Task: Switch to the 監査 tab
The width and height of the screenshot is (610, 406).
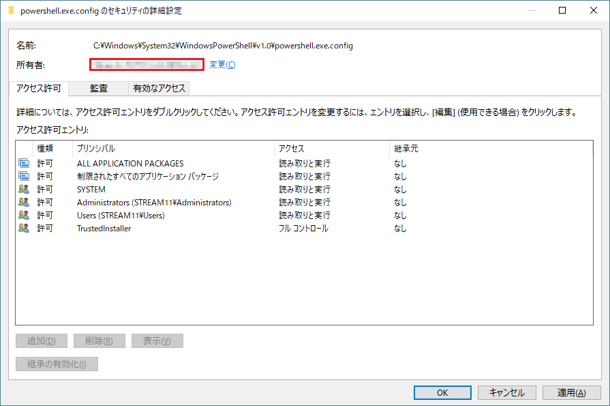Action: (99, 88)
